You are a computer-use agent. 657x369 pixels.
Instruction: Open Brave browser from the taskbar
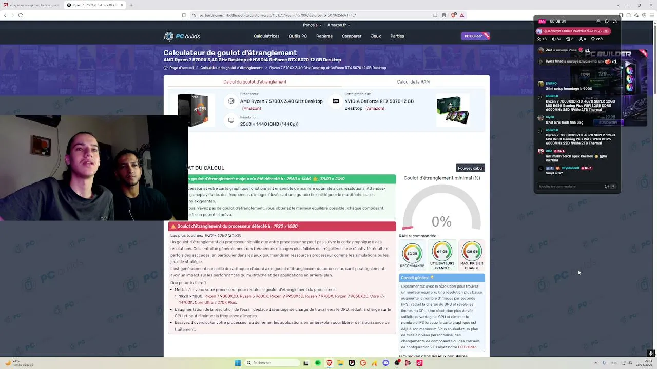point(329,363)
